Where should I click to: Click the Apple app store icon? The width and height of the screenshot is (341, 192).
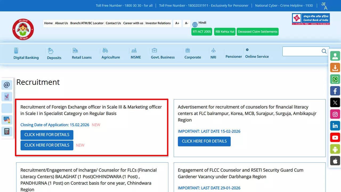click(x=335, y=161)
